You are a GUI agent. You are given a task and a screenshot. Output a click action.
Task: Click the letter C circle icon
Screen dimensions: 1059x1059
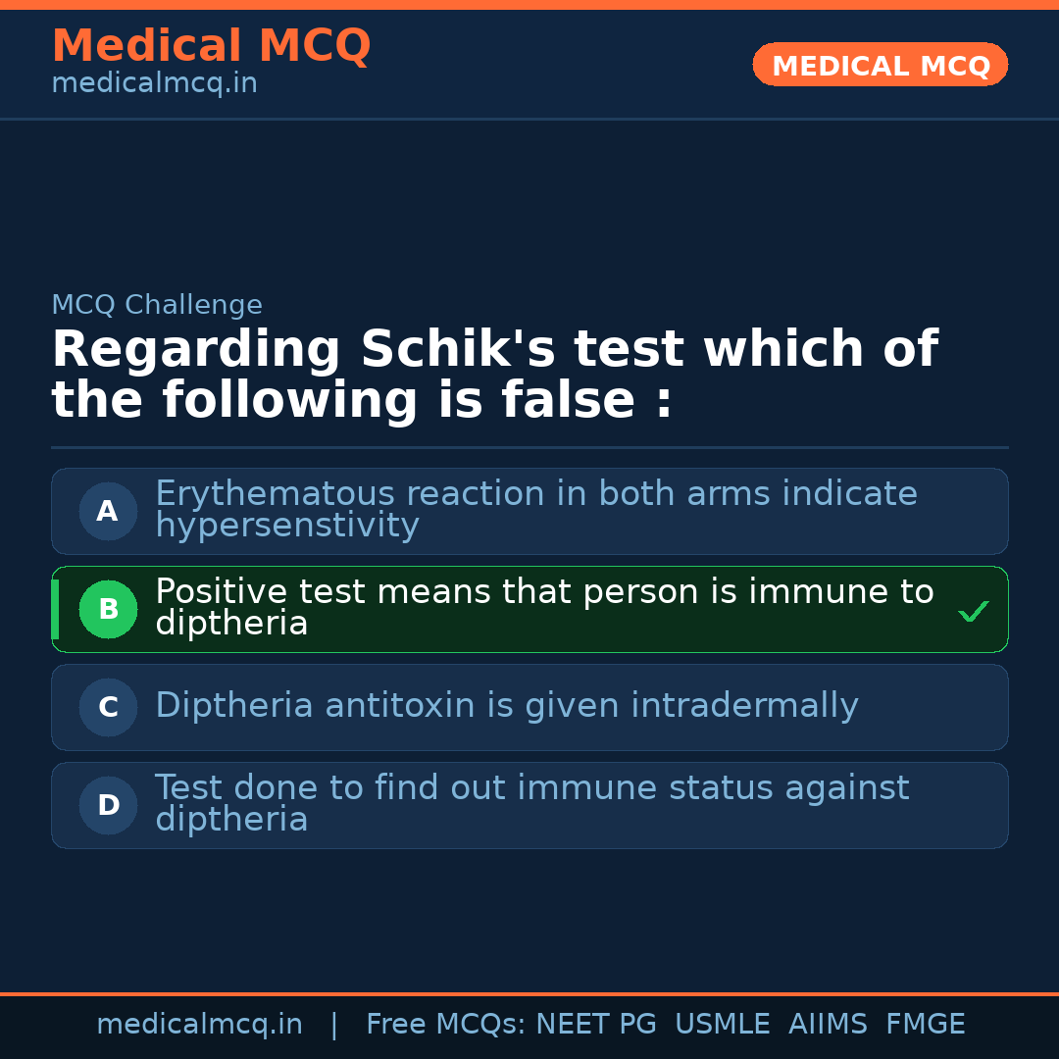[108, 707]
